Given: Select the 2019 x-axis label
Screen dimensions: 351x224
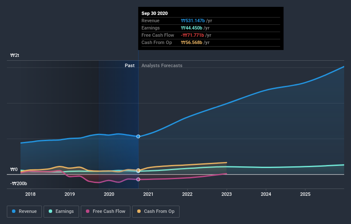Looking at the screenshot, I should [70, 194].
